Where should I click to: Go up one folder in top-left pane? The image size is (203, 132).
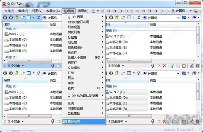point(17,17)
